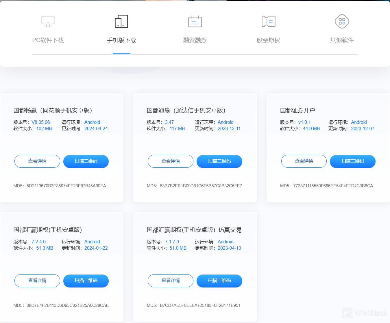Scan QR code for 国都畅赢 同花顺手机安卓版
This screenshot has width=390, height=323.
tap(86, 161)
